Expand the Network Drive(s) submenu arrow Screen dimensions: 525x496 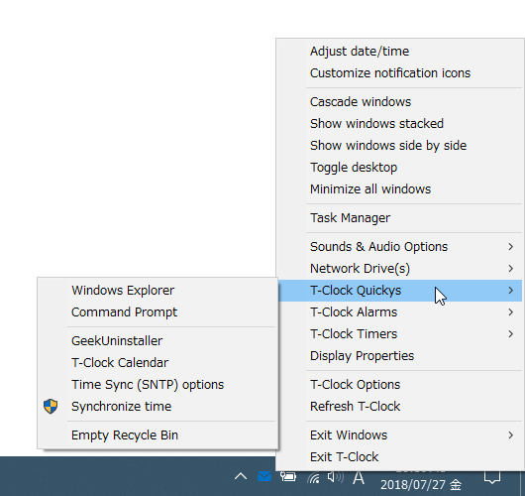510,269
